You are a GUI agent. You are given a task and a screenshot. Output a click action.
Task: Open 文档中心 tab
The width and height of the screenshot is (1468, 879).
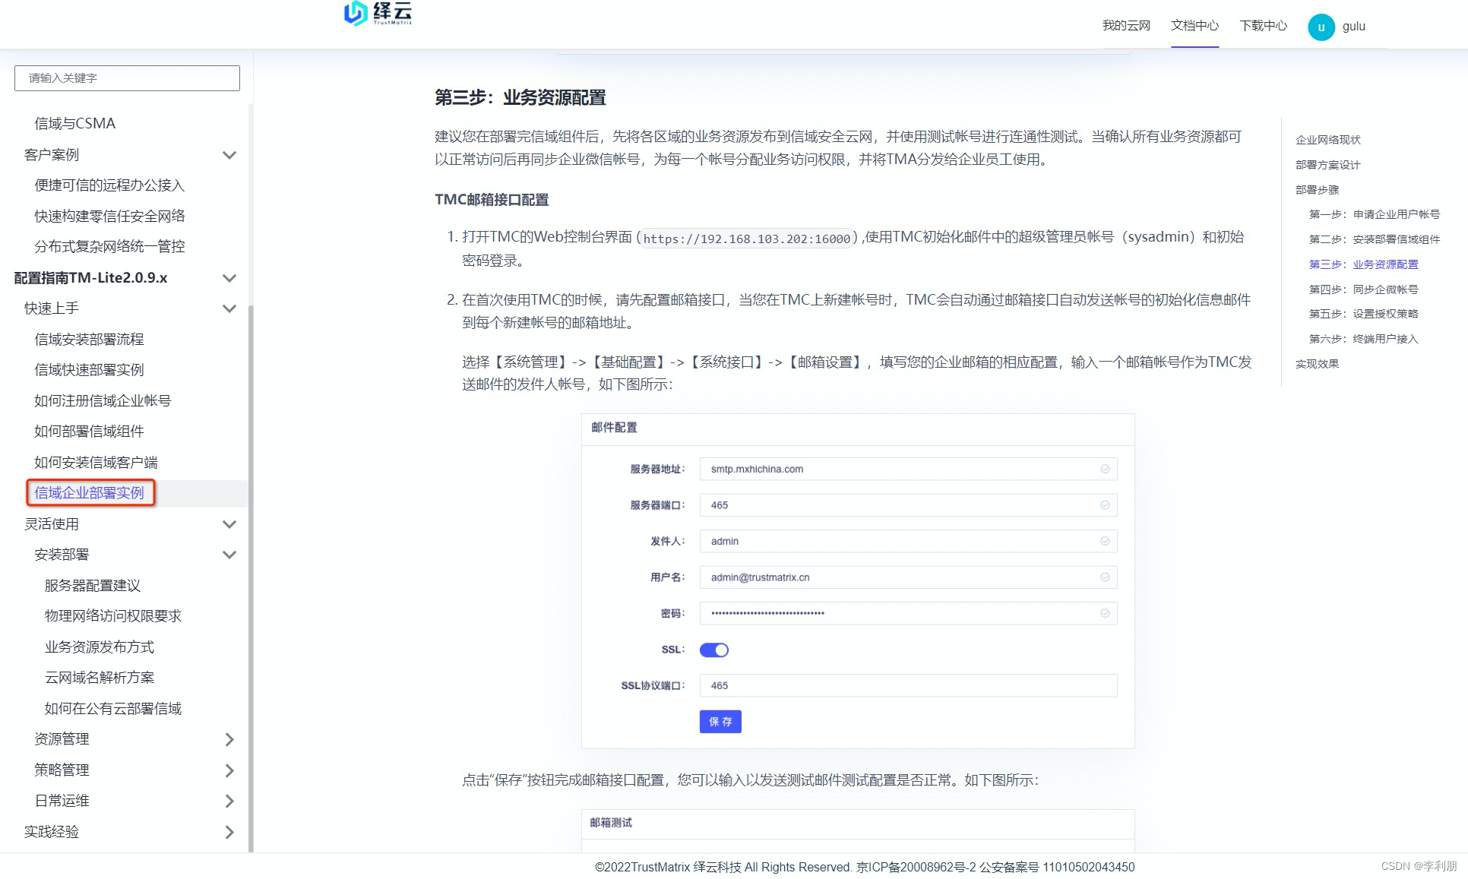(x=1194, y=26)
